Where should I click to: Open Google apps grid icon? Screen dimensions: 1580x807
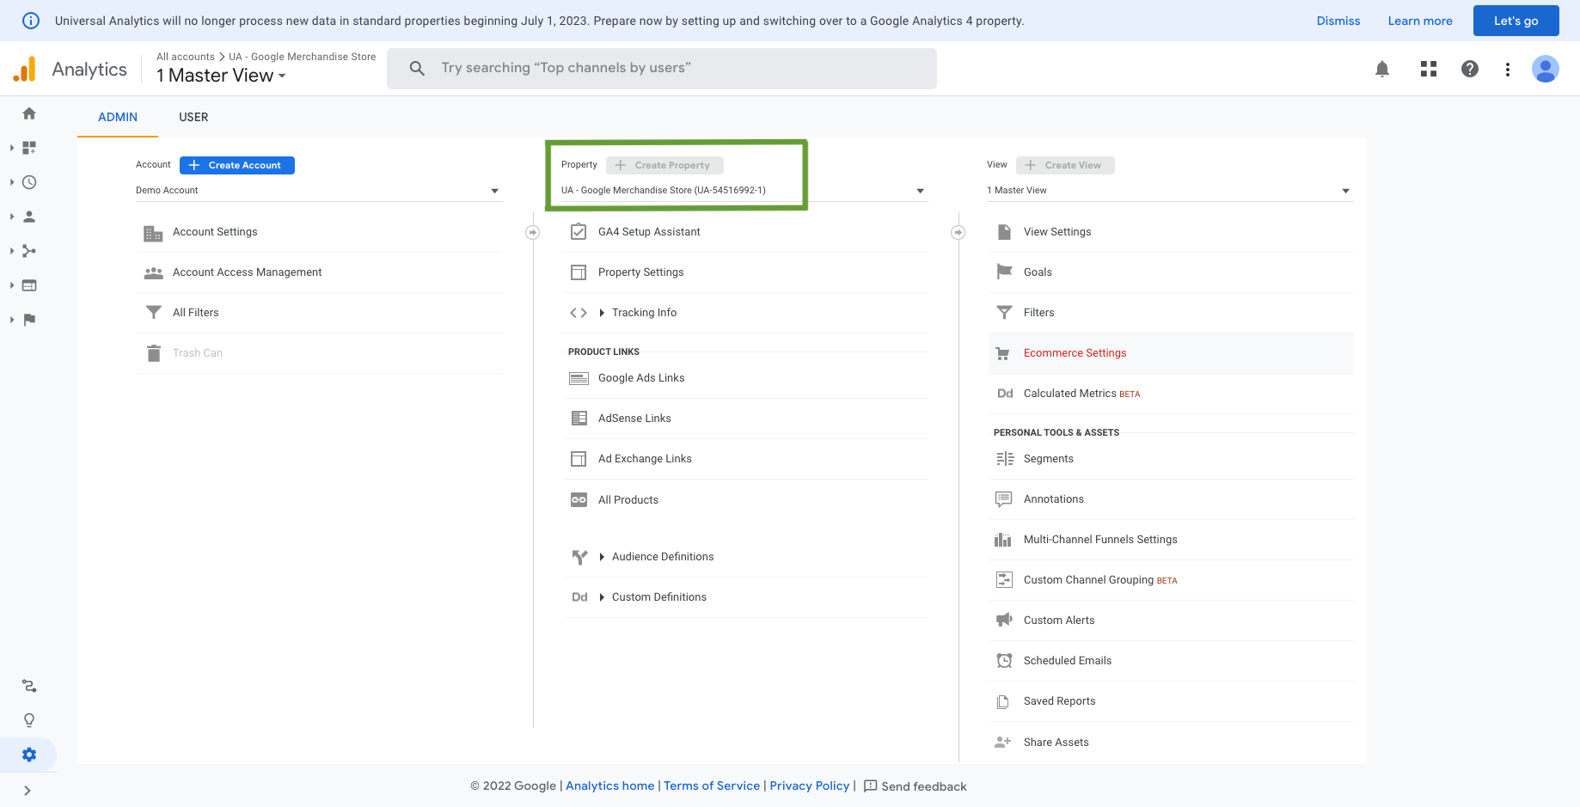1429,69
